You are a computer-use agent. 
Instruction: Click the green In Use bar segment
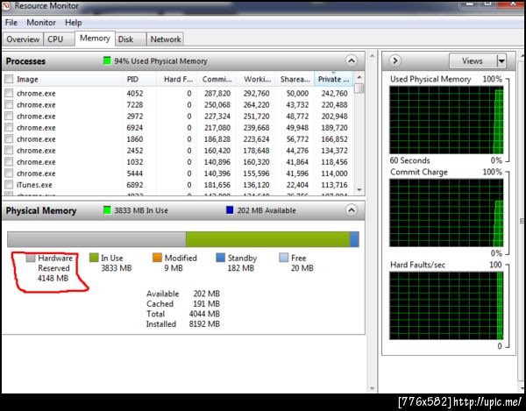[x=267, y=239]
